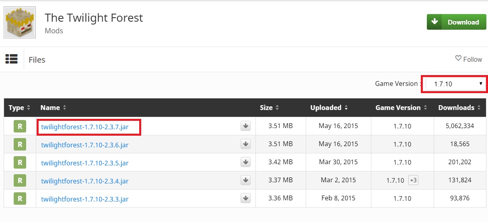Open twilightforest-1.7.10-2.3.7.jar file link

click(84, 127)
